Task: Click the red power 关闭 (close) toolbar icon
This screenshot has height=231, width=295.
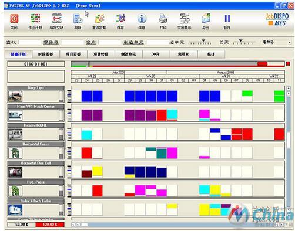Action: [x=14, y=19]
